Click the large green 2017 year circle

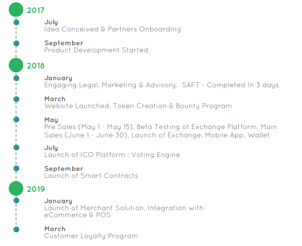point(16,10)
